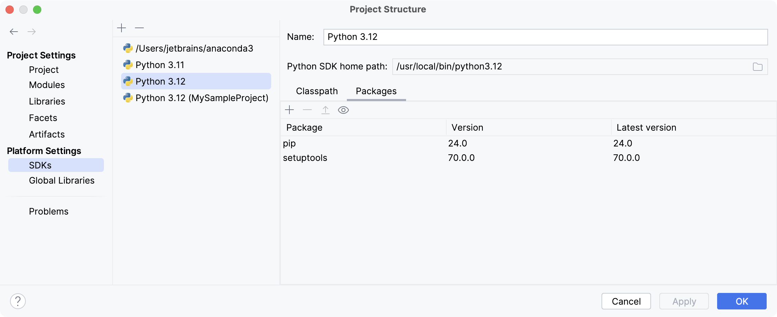This screenshot has height=317, width=777.
Task: Remove the selected SDK with the minus icon
Action: pos(139,28)
